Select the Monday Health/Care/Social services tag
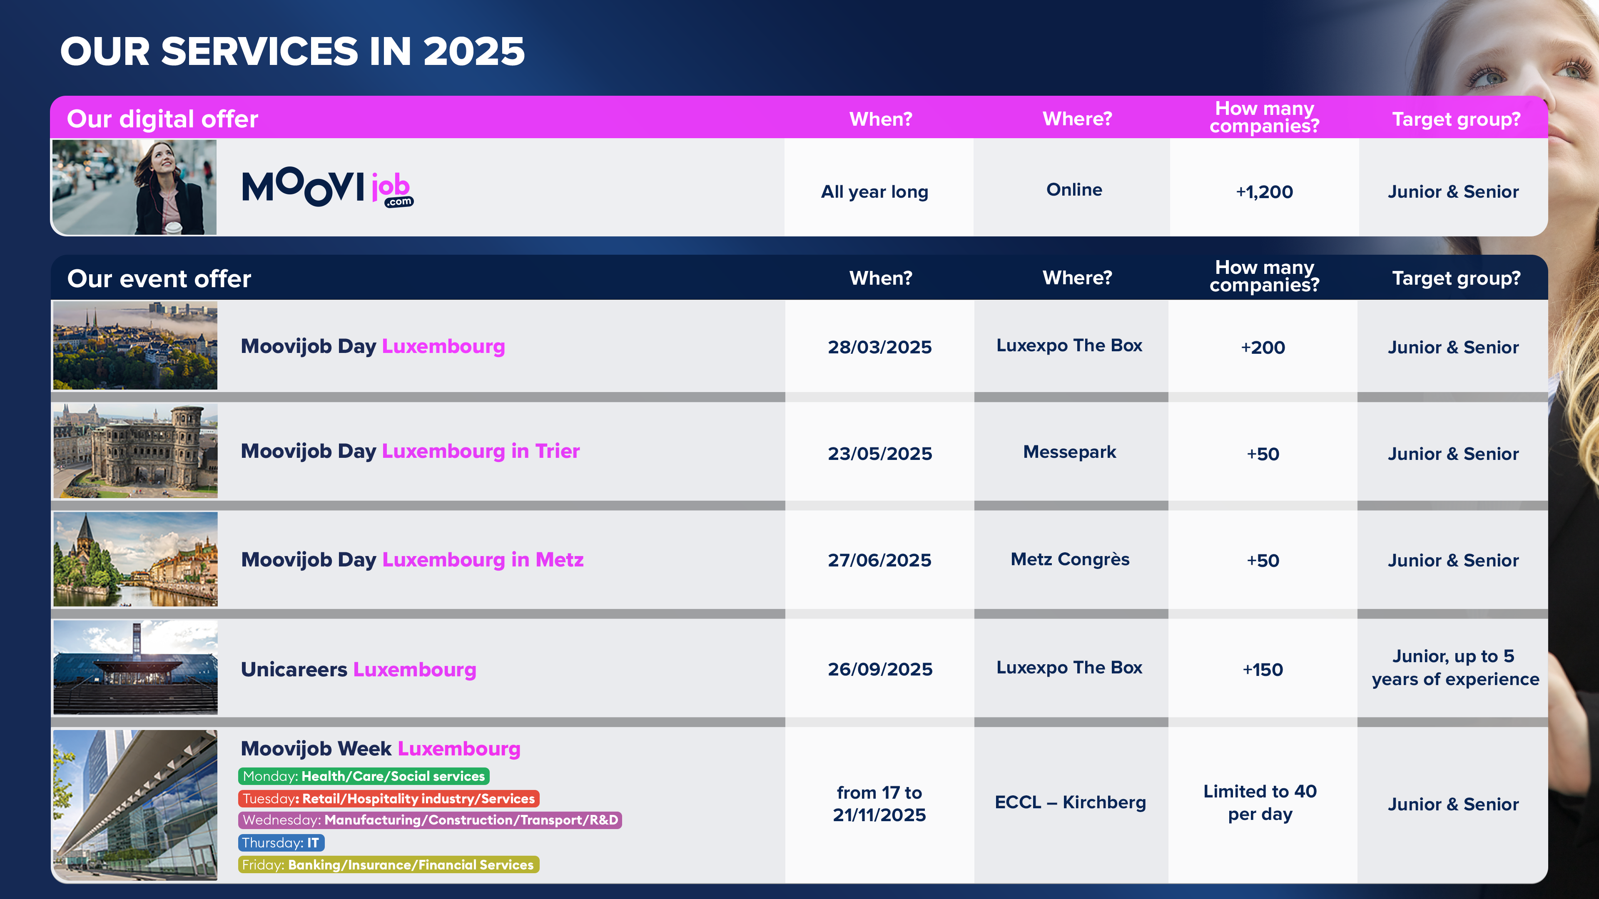Image resolution: width=1599 pixels, height=899 pixels. tap(364, 776)
